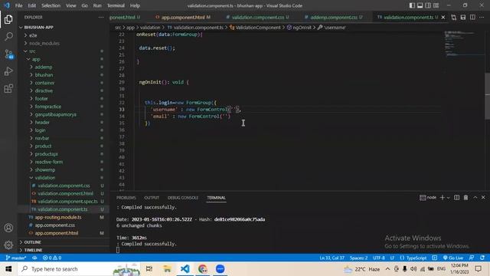Close the terminal panel
This screenshot has height=276, width=490.
483,198
